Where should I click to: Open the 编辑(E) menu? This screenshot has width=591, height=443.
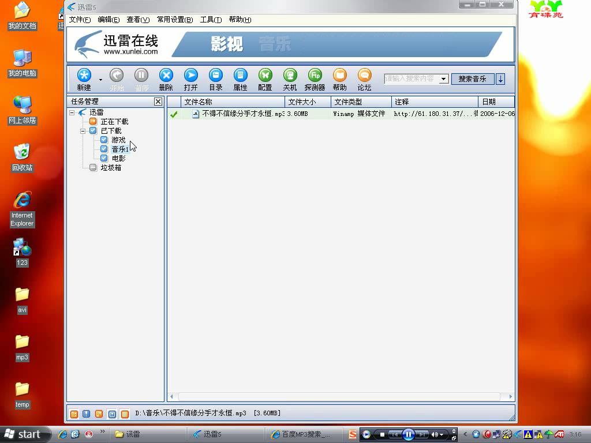pos(109,20)
